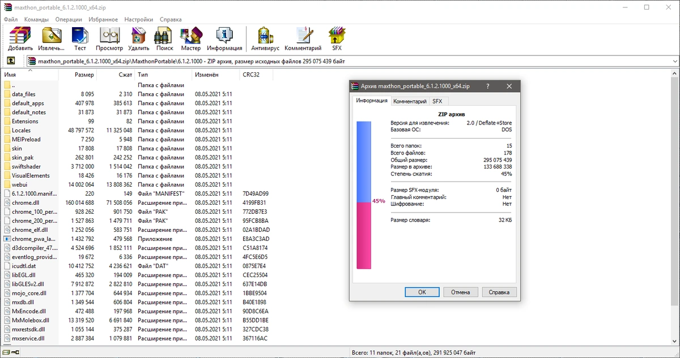The image size is (680, 358).
Task: Select the libEGL.dll file
Action: click(24, 275)
